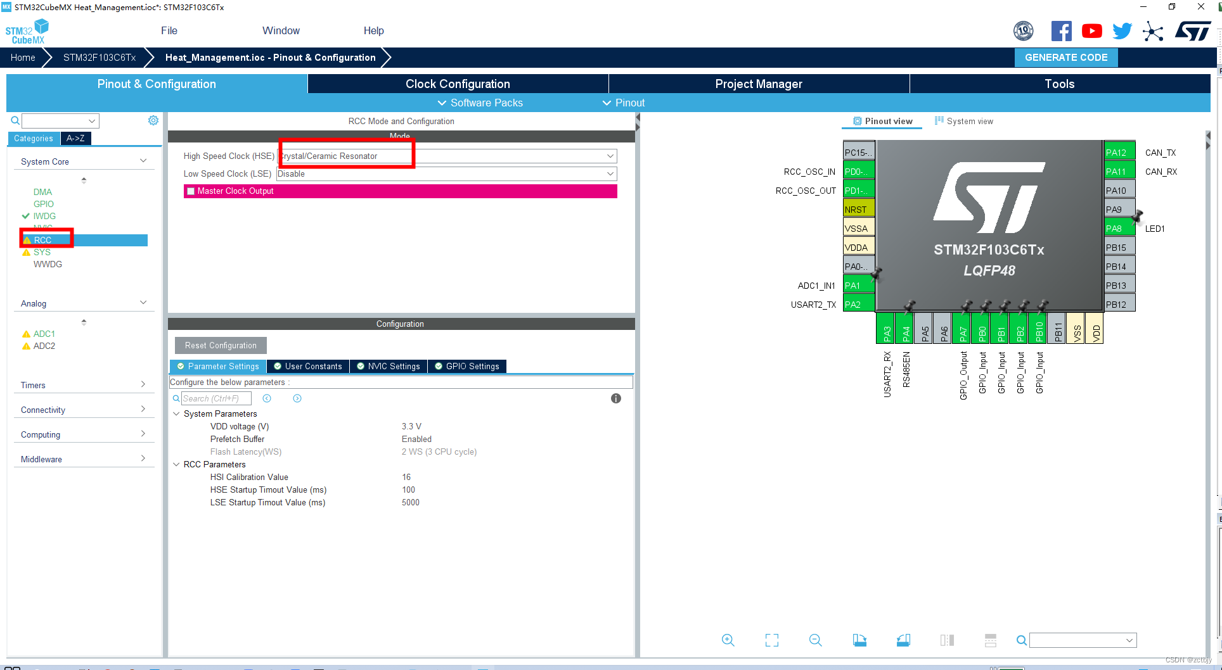
Task: Select the NRST pin on the chip
Action: click(x=859, y=209)
